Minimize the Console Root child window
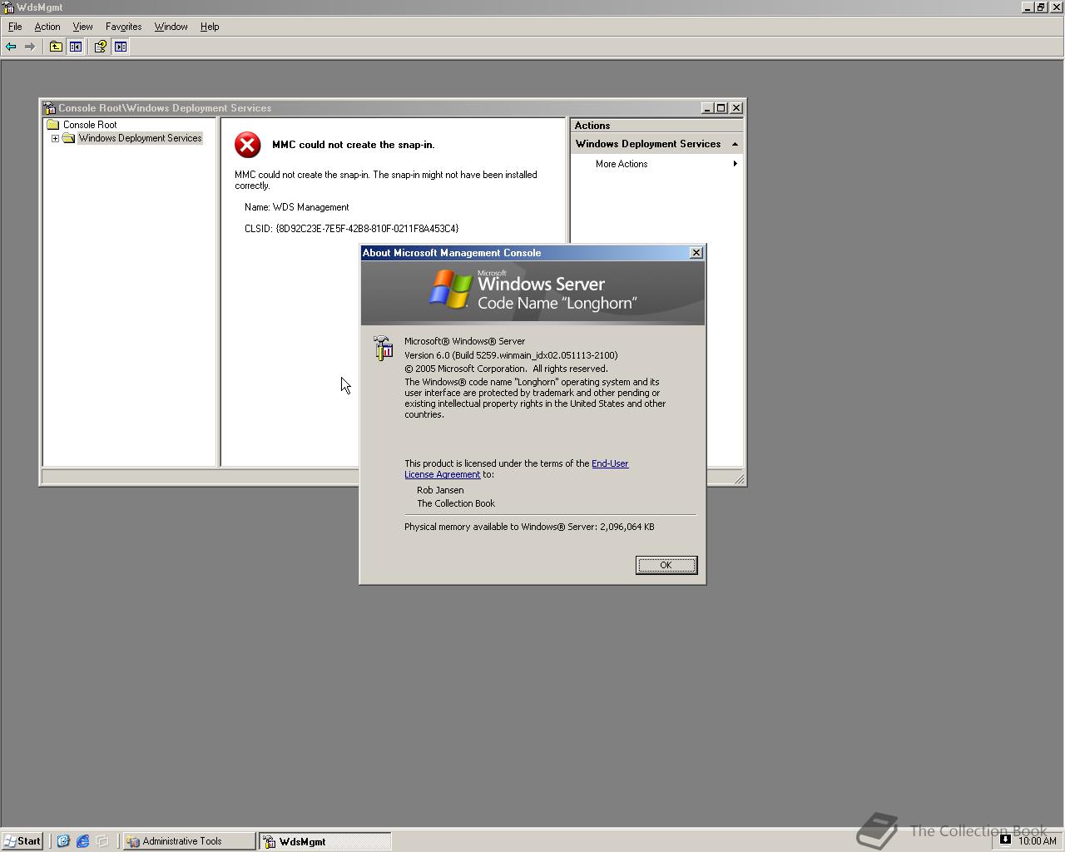 [707, 108]
